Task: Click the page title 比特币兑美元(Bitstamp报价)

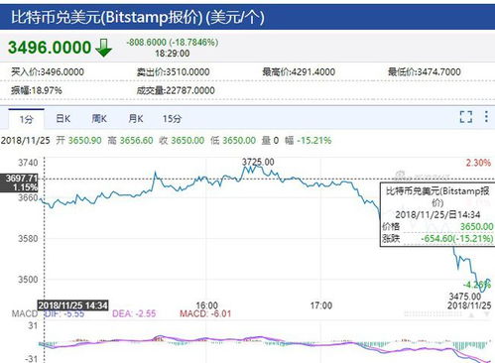Action: click(x=107, y=17)
